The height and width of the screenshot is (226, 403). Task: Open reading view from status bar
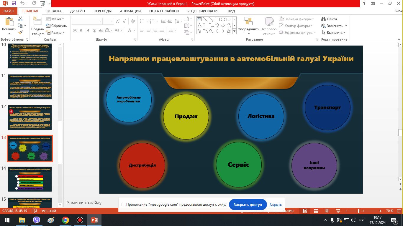coord(327,211)
